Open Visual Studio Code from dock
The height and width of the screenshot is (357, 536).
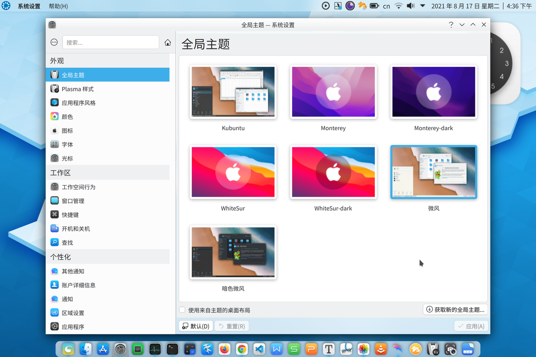[259, 349]
